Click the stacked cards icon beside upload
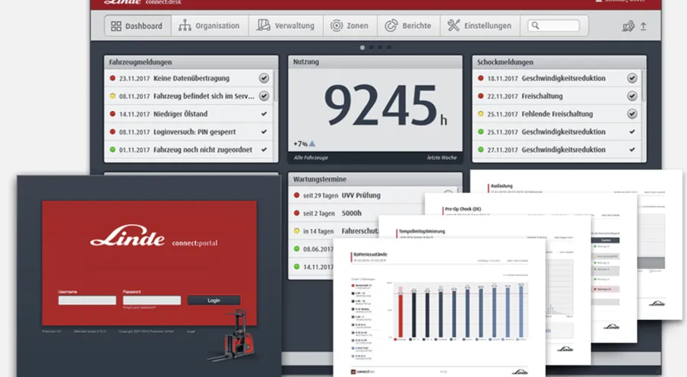Image resolution: width=687 pixels, height=377 pixels. point(628,27)
